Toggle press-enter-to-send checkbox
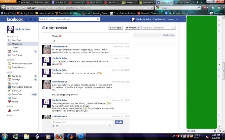This screenshot has height=140, width=225. [x=110, y=126]
